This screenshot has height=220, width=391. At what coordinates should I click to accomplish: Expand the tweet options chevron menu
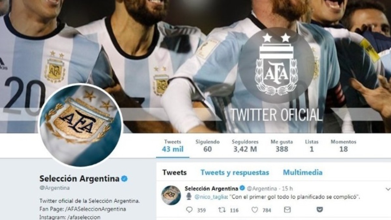[x=388, y=189]
